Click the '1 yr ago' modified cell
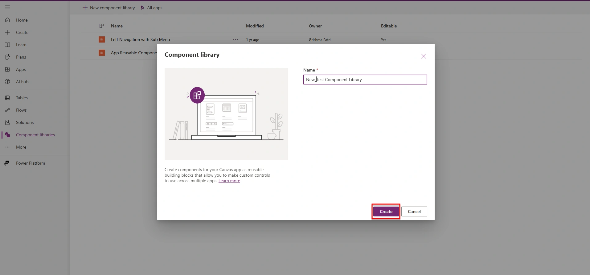This screenshot has height=275, width=590. pos(253,40)
